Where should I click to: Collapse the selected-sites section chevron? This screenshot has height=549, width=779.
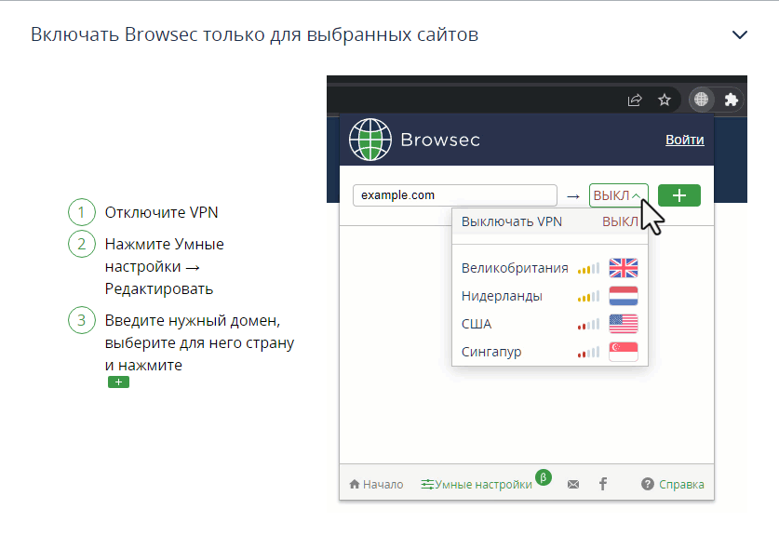[x=740, y=34]
